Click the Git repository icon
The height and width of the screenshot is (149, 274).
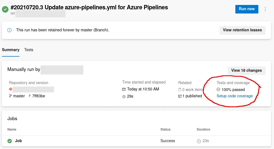tap(11, 89)
